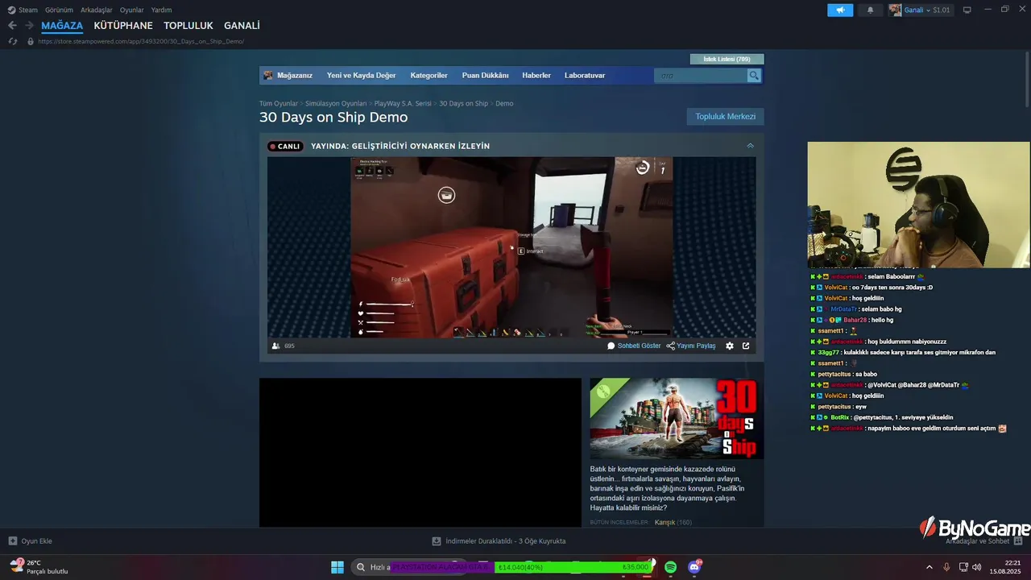
Task: Click İndirmeler Duraklatıldı status text
Action: click(505, 541)
